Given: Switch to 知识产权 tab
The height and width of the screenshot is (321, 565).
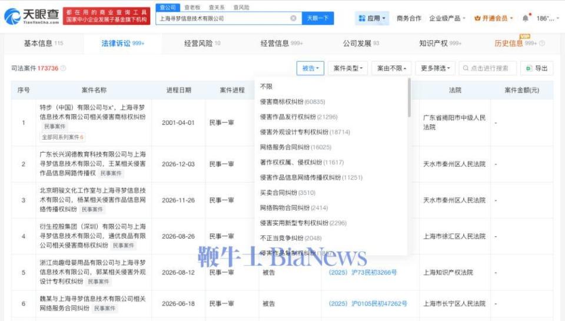Looking at the screenshot, I should [x=440, y=43].
